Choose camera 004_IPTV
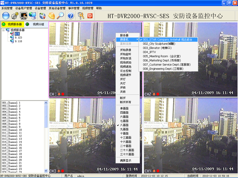This screenshot has height=178, width=238. tap(168, 52)
